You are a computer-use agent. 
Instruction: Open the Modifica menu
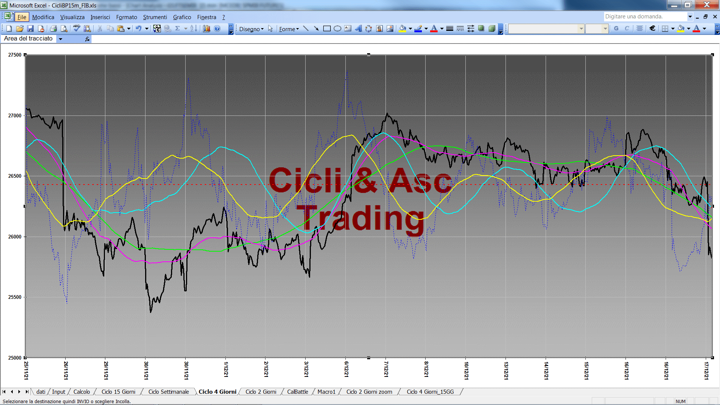[x=43, y=17]
